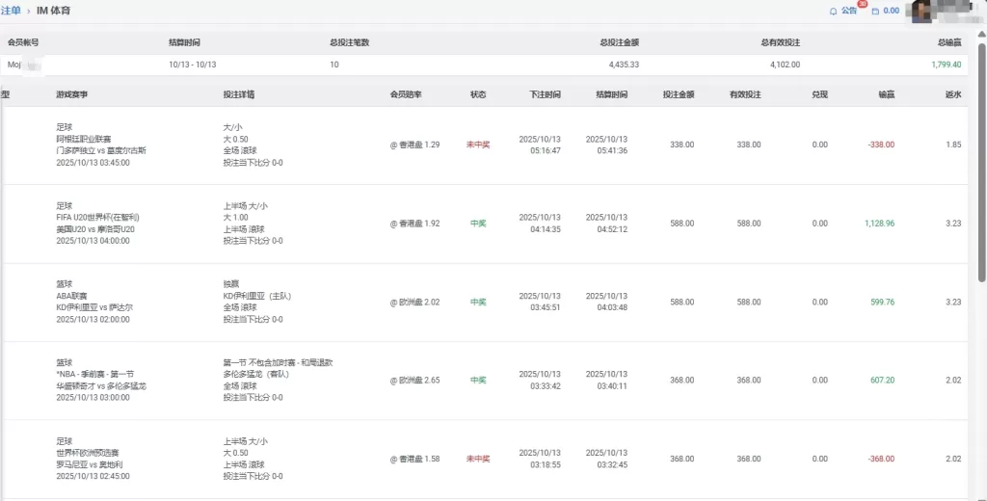This screenshot has width=987, height=501.
Task: Click the 0.00 balance amount
Action: (891, 11)
